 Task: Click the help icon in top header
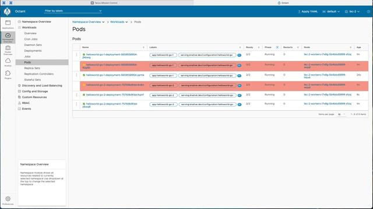coord(368,12)
